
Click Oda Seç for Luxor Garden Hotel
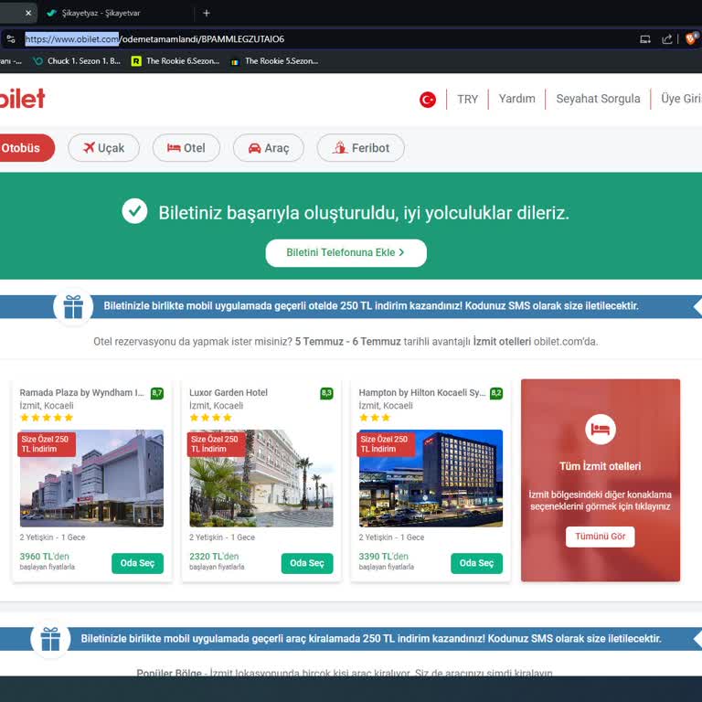point(307,563)
